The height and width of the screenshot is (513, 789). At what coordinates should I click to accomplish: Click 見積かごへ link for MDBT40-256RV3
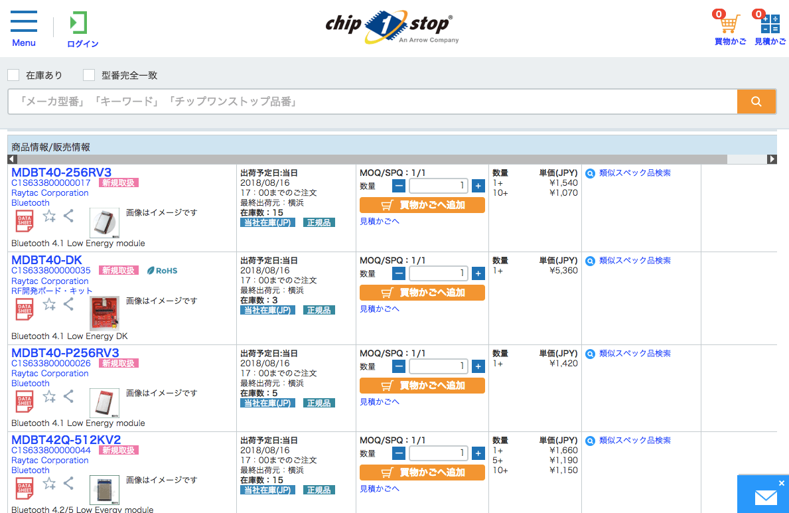(380, 221)
